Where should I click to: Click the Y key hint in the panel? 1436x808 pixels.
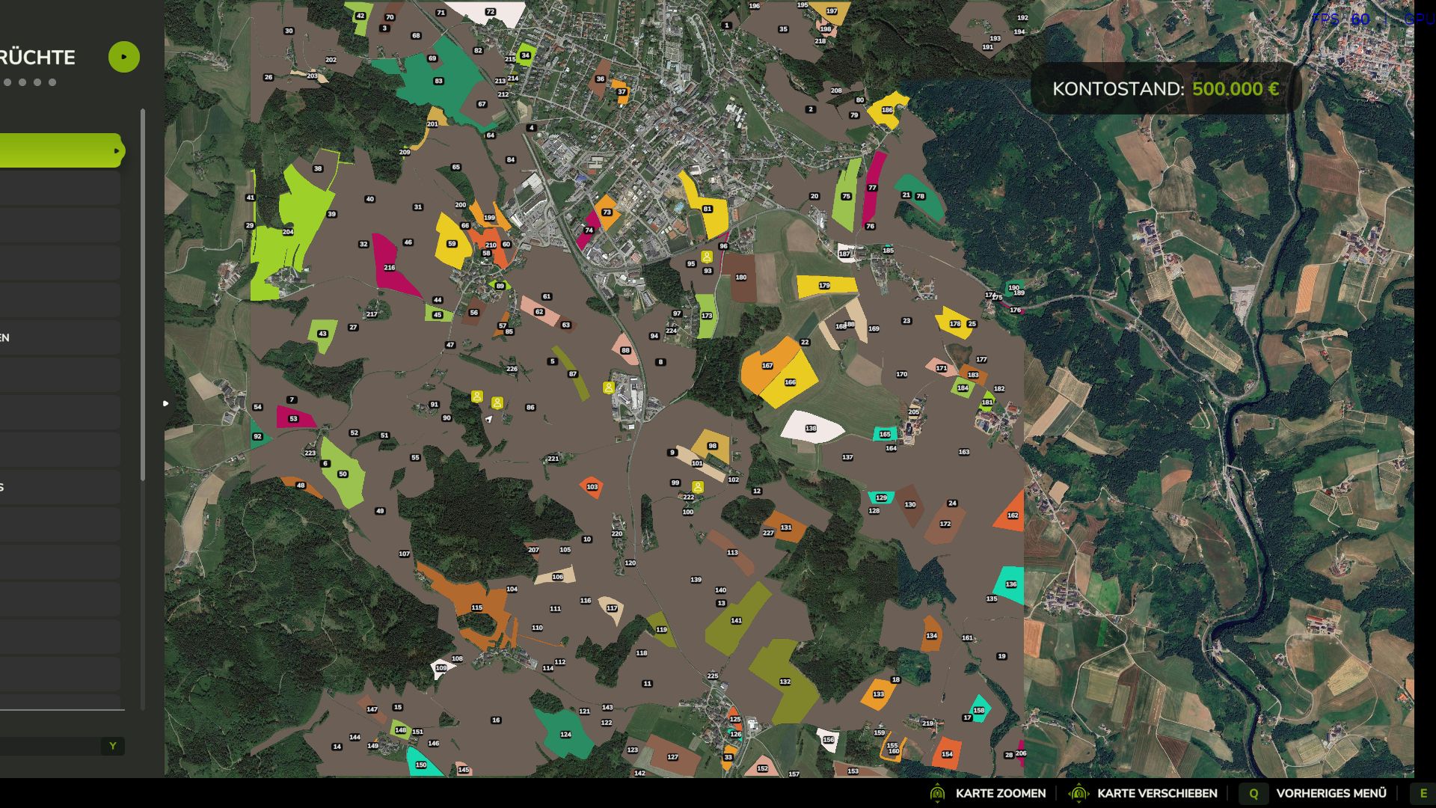[x=113, y=746]
